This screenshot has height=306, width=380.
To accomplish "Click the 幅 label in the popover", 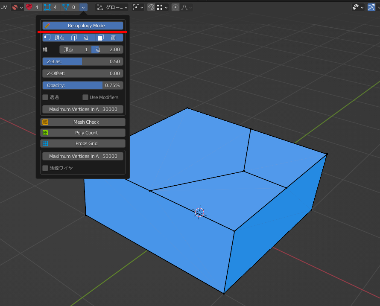I will 45,50.
